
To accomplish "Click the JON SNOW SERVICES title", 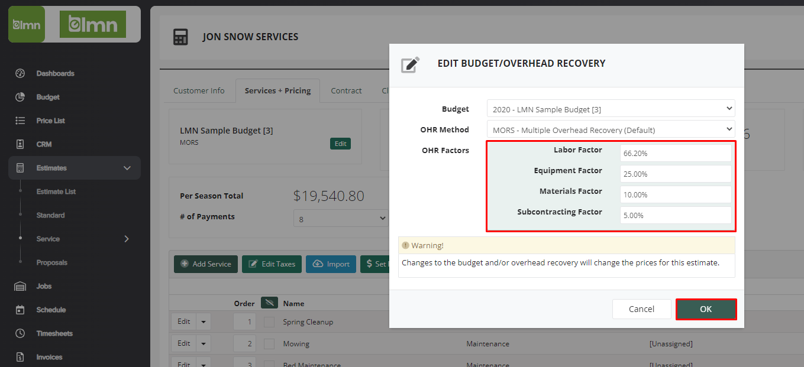I will 250,37.
